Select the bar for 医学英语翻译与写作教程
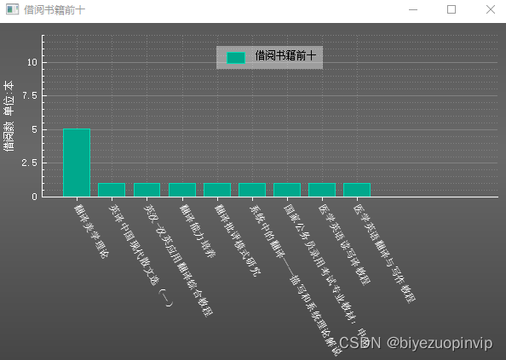Viewport: 506px width, 360px height. [x=357, y=190]
